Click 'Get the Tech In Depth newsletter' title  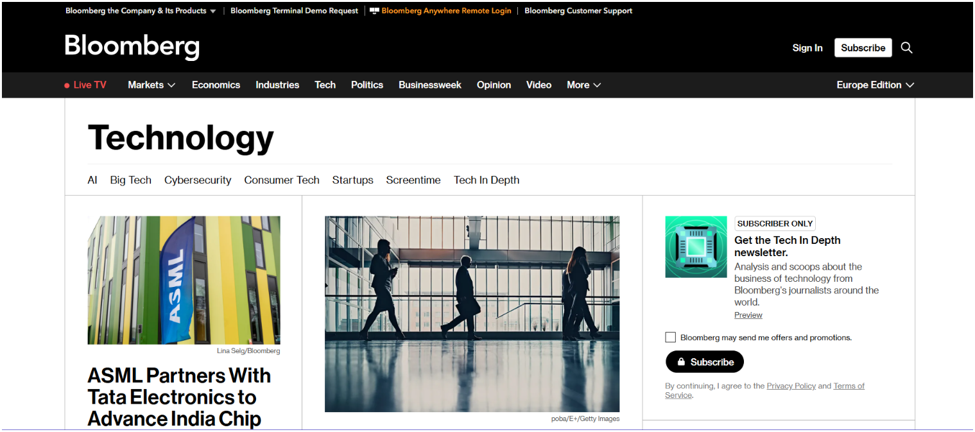(787, 246)
